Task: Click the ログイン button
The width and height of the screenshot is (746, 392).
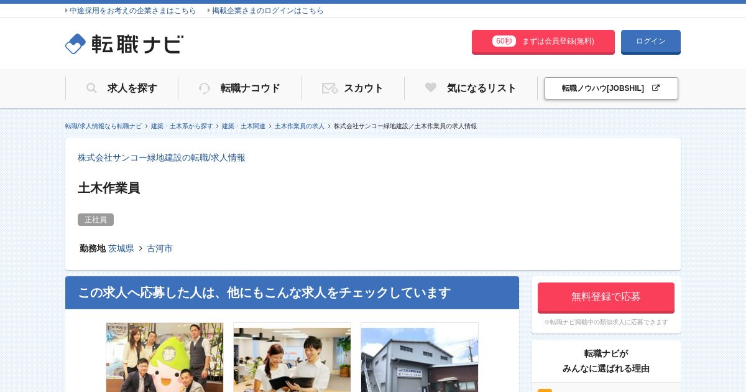Action: [x=651, y=42]
